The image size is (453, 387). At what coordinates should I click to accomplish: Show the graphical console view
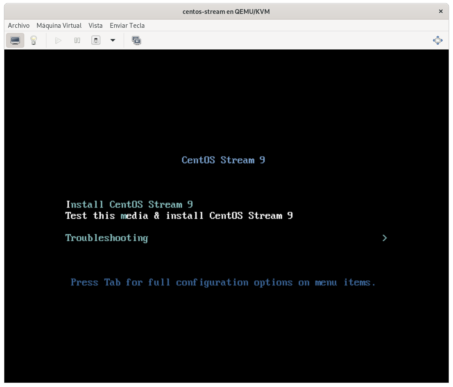tap(15, 40)
